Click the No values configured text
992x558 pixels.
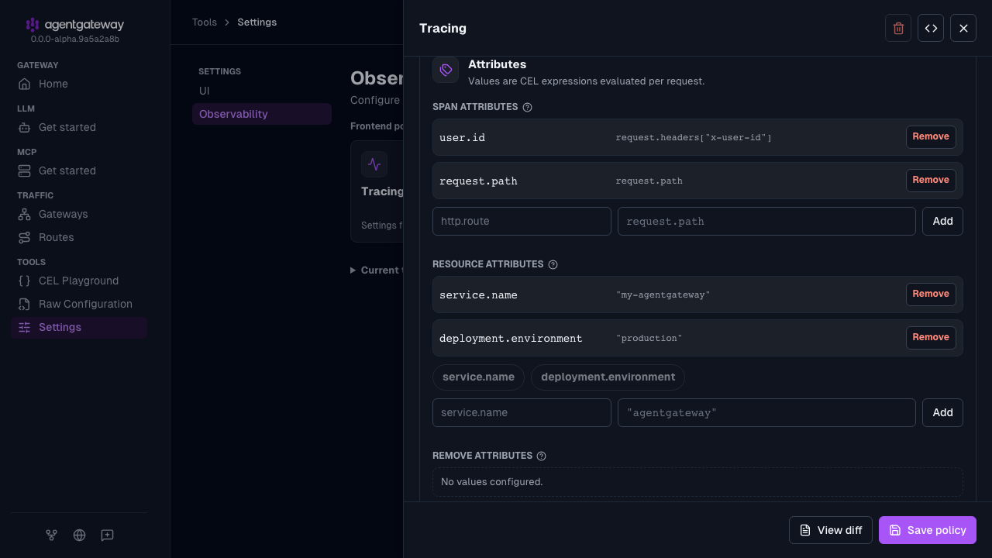tap(491, 482)
